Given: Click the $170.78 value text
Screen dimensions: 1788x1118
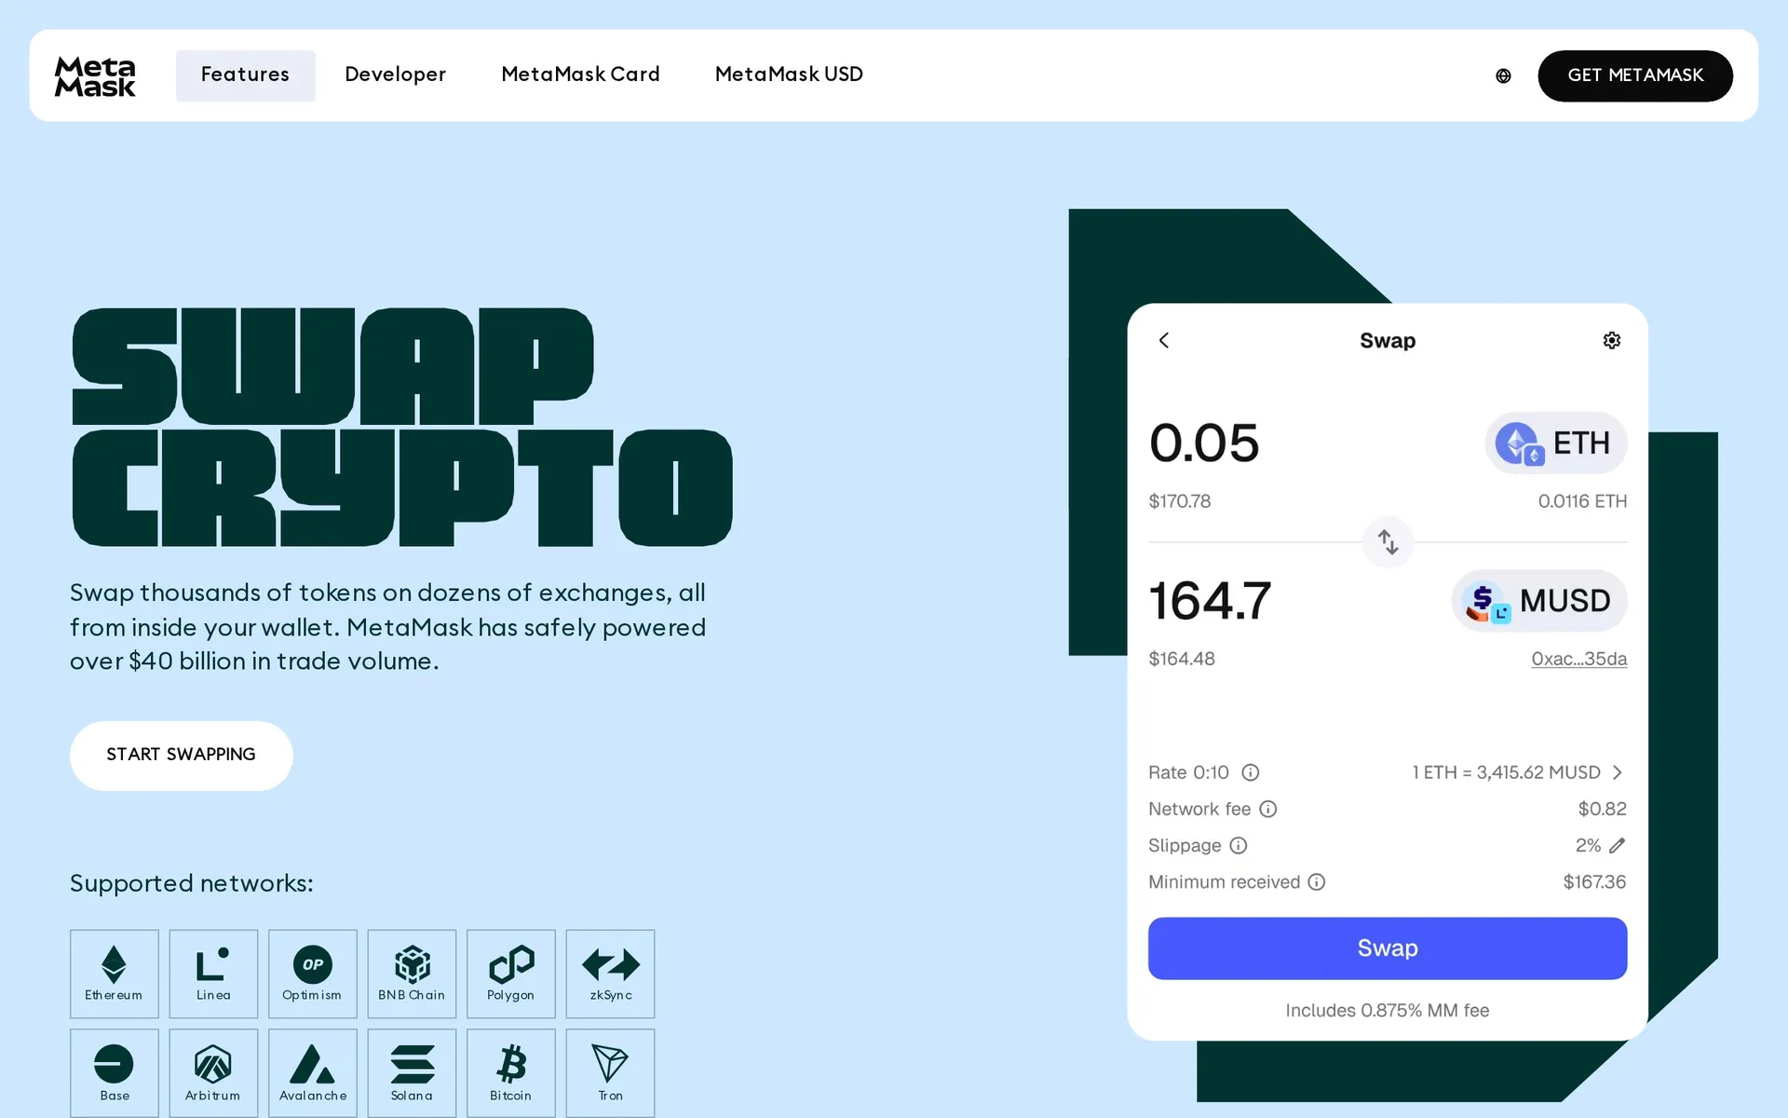Looking at the screenshot, I should [x=1180, y=501].
